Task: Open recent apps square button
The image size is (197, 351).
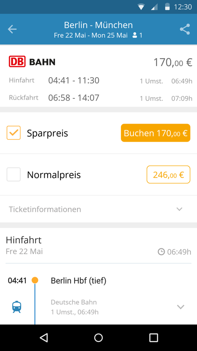Action: coord(154,337)
